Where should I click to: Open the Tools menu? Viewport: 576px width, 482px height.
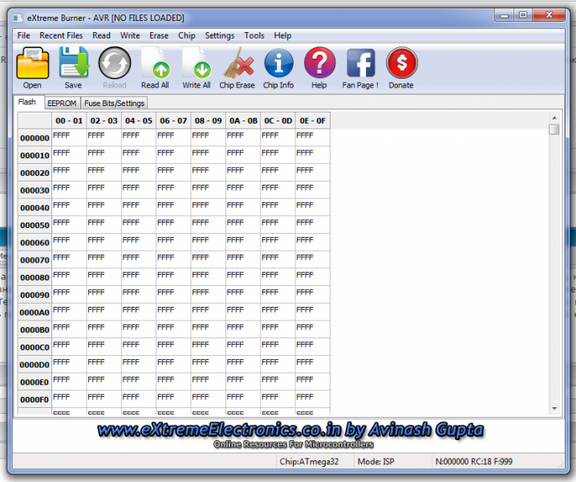coord(254,35)
